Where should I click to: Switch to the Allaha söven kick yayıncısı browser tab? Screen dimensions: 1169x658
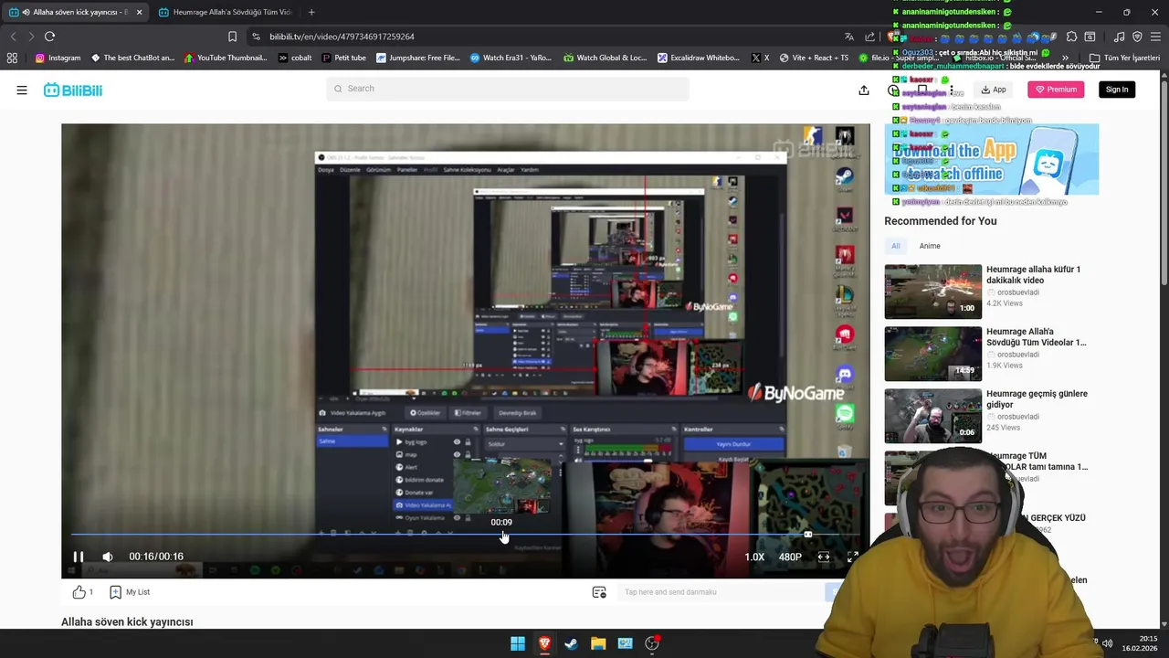75,12
